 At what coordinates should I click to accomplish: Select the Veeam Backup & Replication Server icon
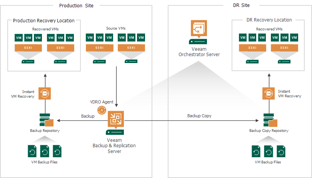coord(116,119)
